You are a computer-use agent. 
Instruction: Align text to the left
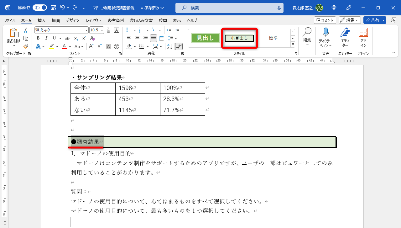(x=129, y=38)
